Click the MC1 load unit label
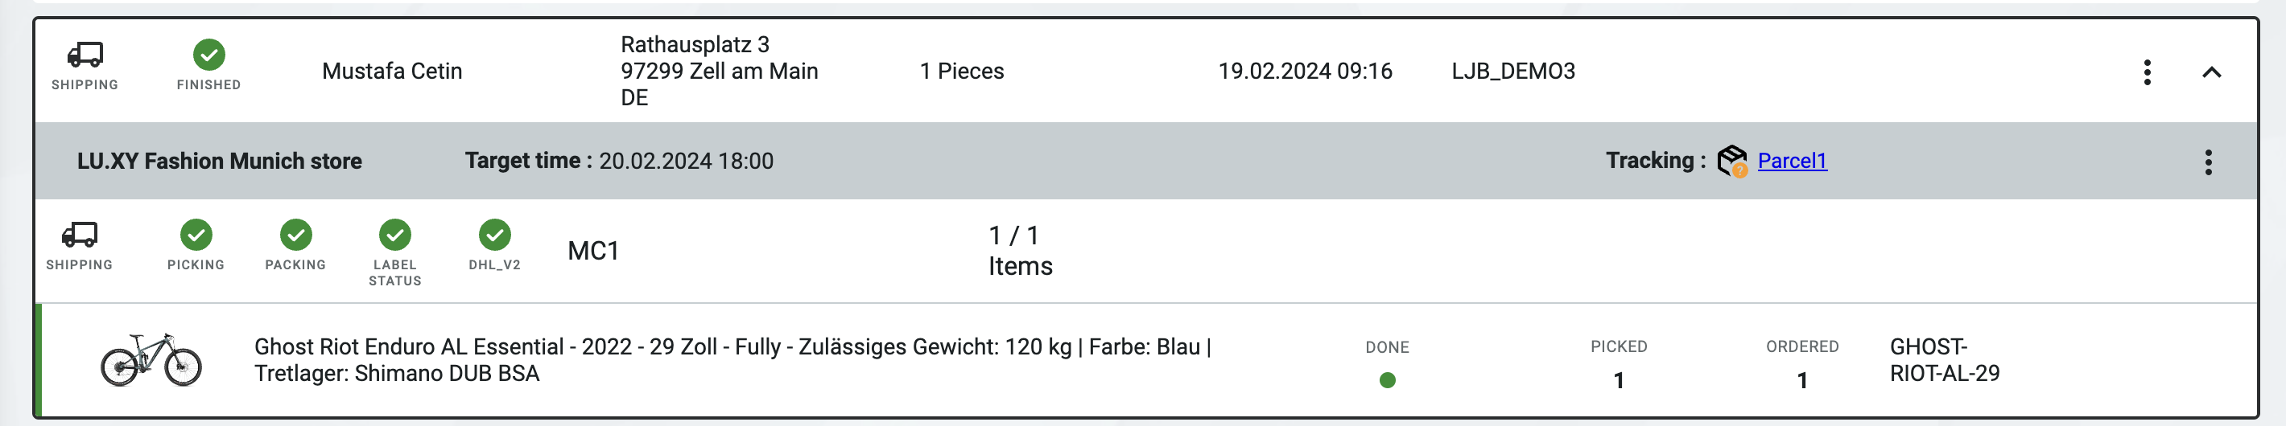The width and height of the screenshot is (2286, 426). point(592,251)
